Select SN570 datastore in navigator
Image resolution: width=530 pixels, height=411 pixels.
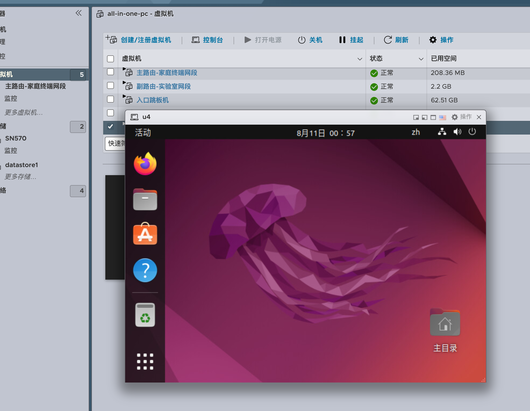tap(16, 138)
